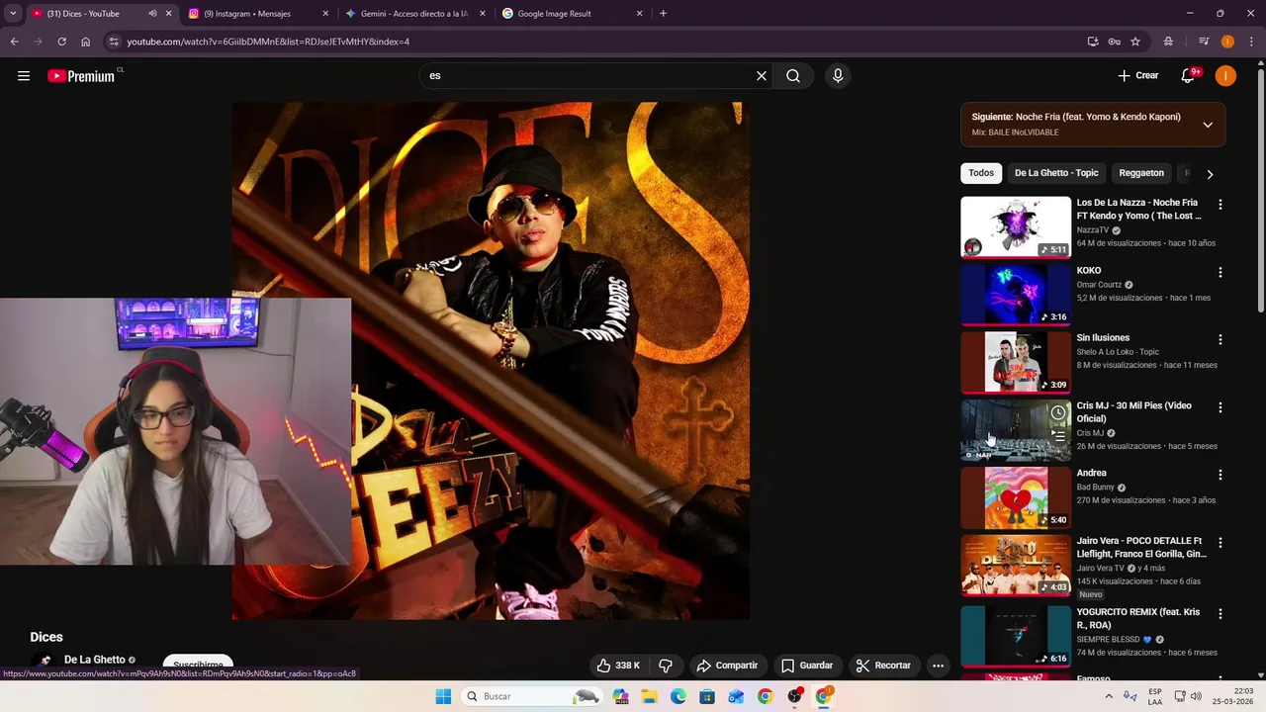
Task: Open Noche Fria video thumbnail
Action: click(1016, 226)
